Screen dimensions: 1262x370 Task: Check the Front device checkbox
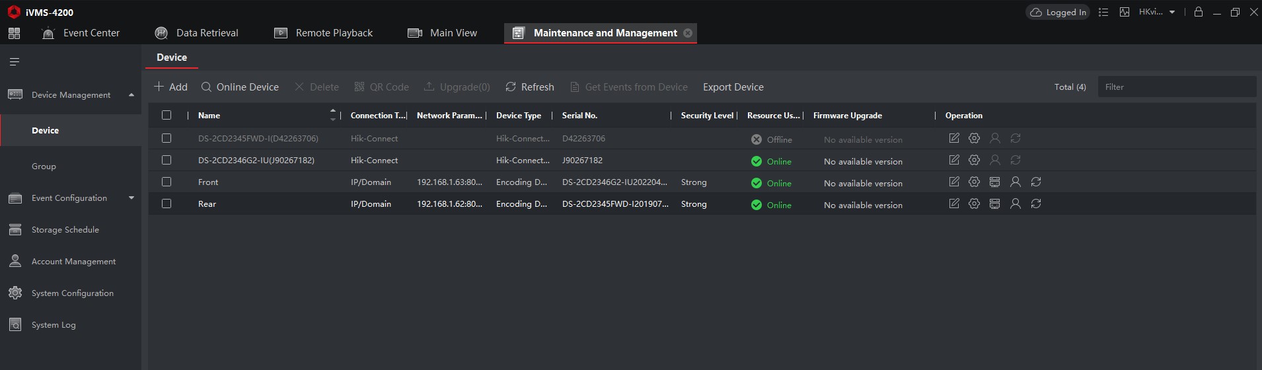click(167, 182)
